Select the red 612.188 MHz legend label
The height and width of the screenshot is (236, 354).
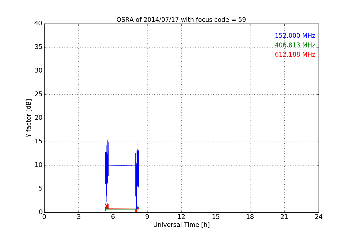[295, 55]
